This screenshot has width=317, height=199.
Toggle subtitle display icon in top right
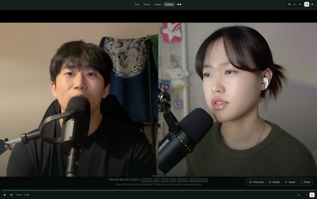[x=289, y=4]
